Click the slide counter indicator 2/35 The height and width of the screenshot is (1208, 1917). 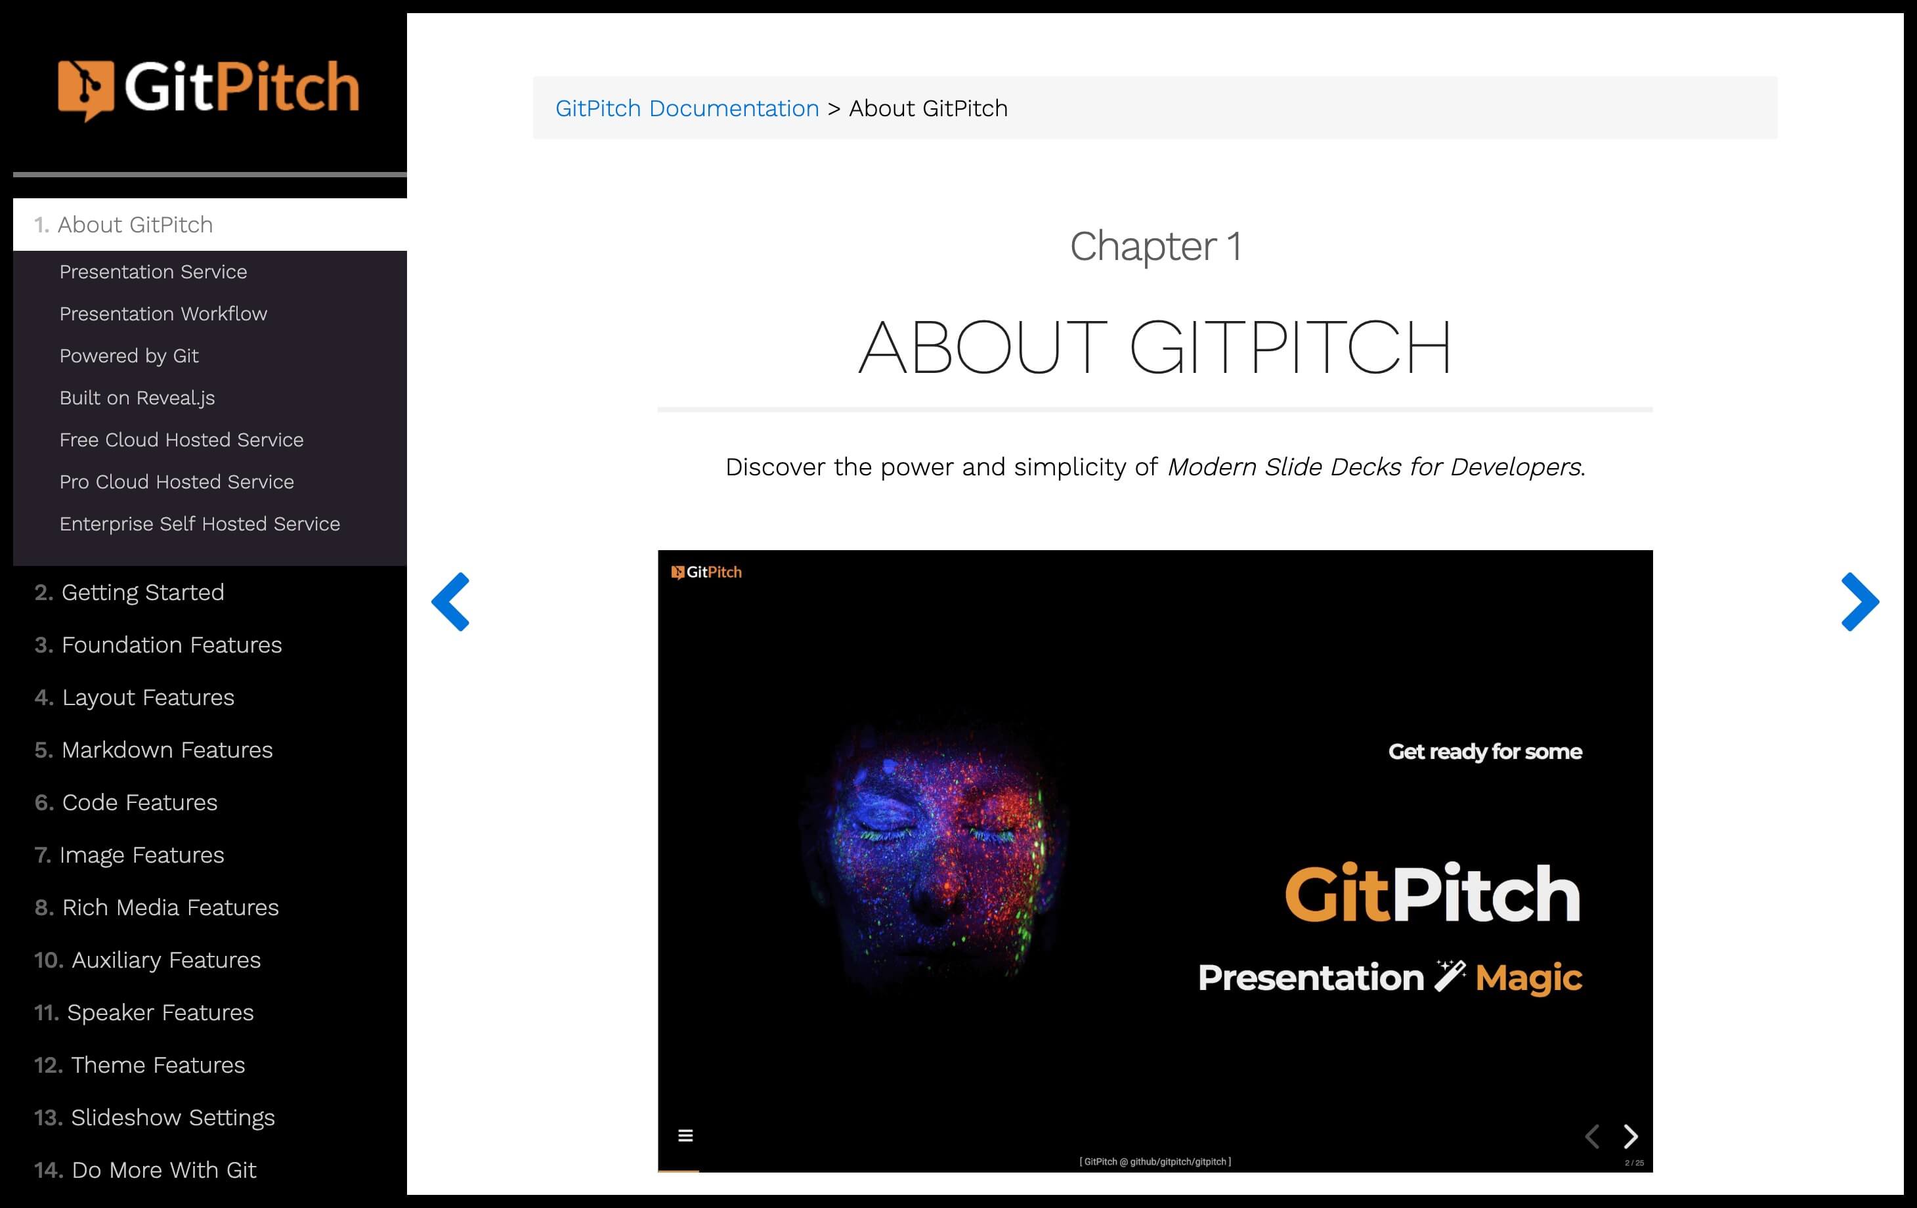pos(1630,1161)
